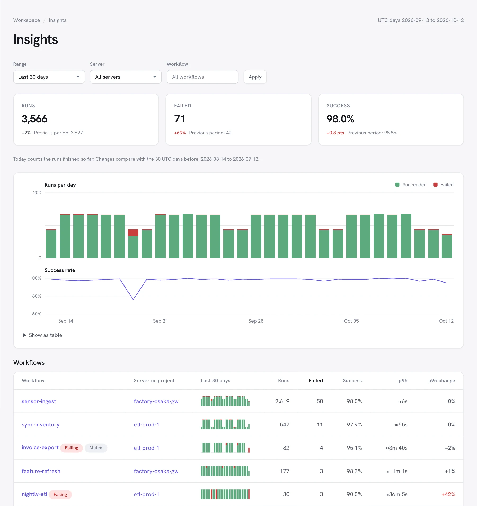Open the sync-inventory workflow
Viewport: 477px width, 506px height.
41,425
